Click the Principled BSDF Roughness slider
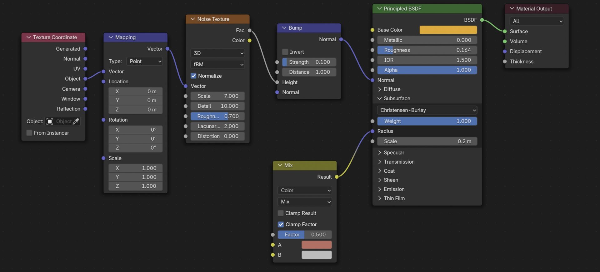The height and width of the screenshot is (272, 600). (x=427, y=50)
